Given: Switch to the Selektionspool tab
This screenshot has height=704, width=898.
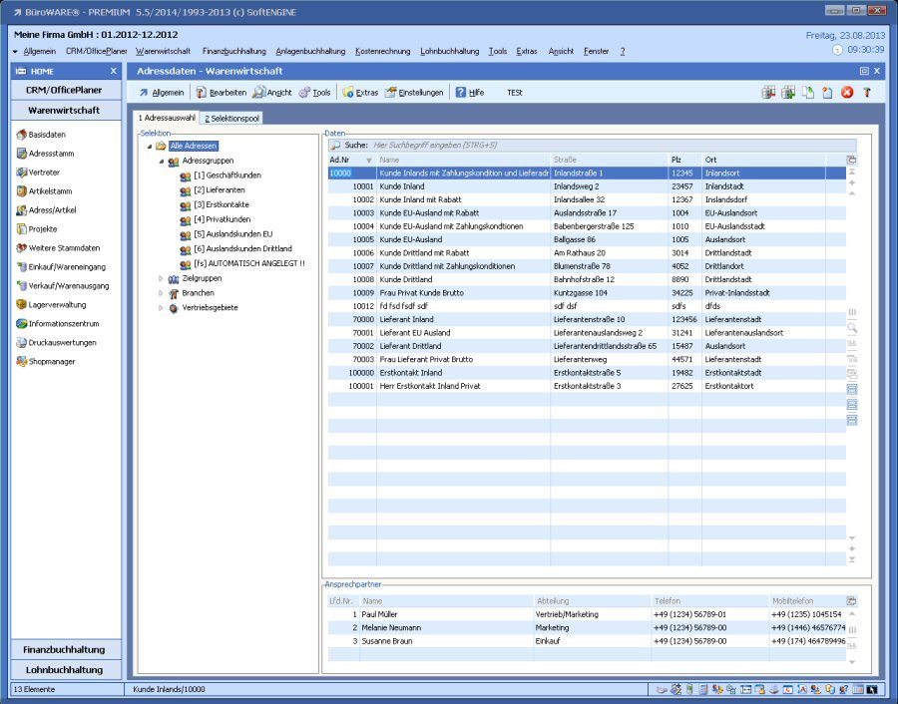Looking at the screenshot, I should (231, 119).
